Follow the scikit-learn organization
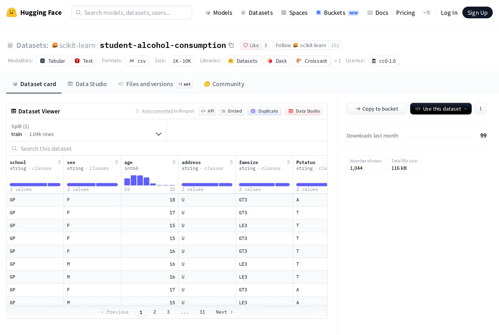499x335 pixels. 301,45
